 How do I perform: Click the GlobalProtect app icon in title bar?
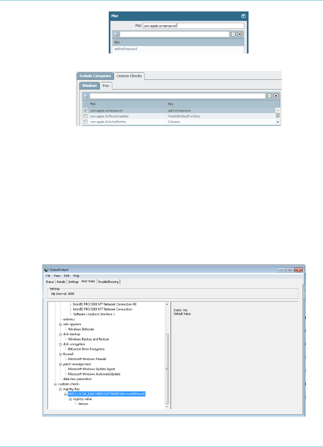pyautogui.click(x=46, y=270)
